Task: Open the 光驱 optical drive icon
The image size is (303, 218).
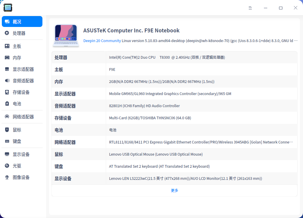Action: pyautogui.click(x=7, y=166)
